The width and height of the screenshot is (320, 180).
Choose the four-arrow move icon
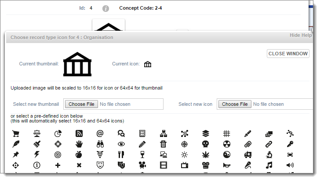(x=16, y=165)
